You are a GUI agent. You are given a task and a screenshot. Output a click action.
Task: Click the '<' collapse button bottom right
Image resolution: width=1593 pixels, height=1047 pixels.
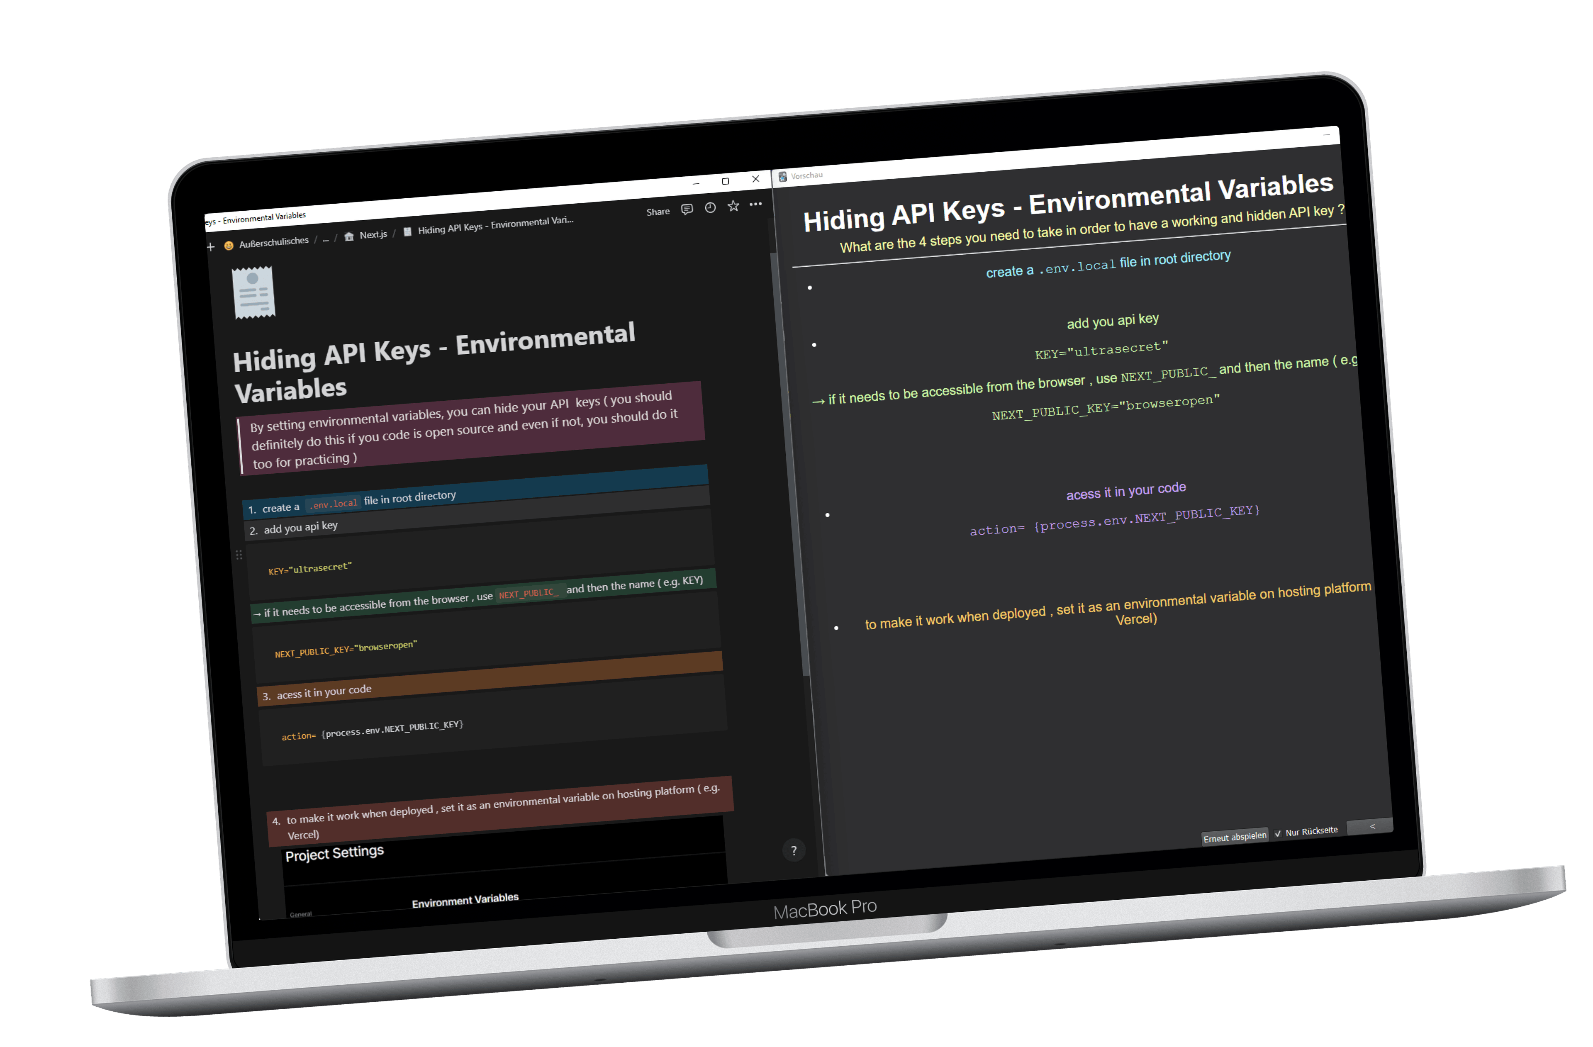1372,826
